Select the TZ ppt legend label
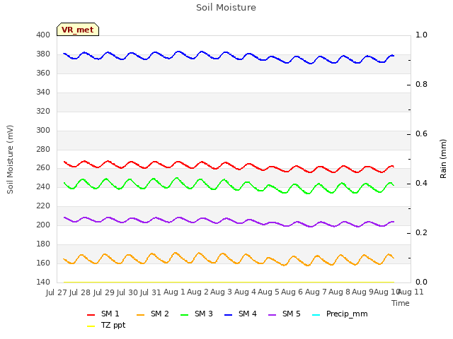453x339 pixels. tap(113, 325)
